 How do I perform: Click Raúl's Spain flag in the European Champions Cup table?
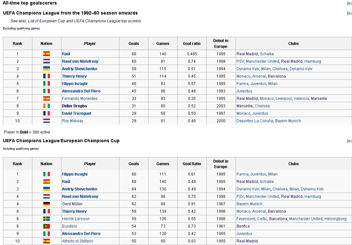(x=47, y=182)
